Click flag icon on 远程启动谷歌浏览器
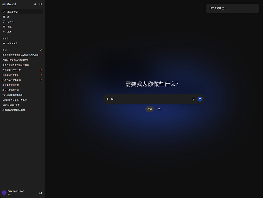 (41, 80)
